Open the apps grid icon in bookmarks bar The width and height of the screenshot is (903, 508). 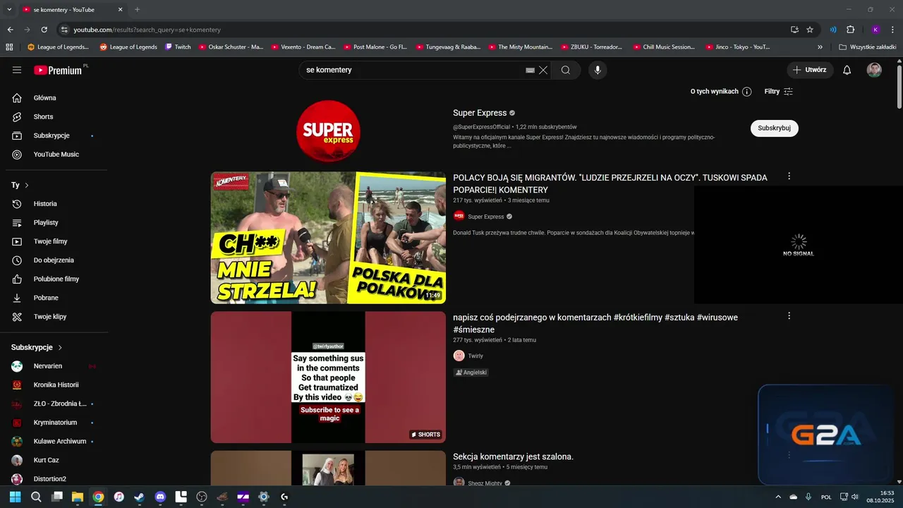(x=9, y=47)
